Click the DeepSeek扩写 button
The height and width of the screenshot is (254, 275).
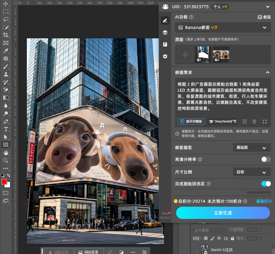pos(223,121)
